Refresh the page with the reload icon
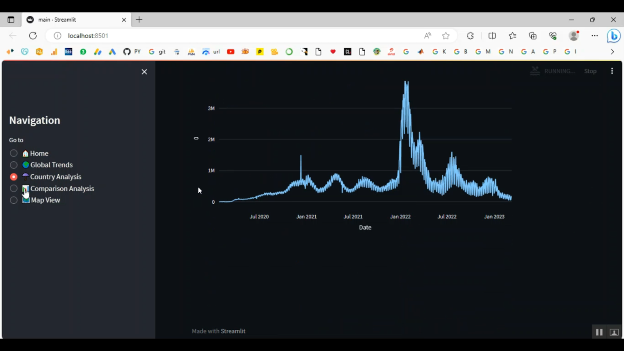This screenshot has width=624, height=351. coord(33,36)
